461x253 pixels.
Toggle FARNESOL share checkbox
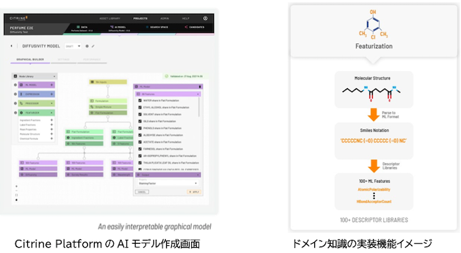[x=140, y=149]
